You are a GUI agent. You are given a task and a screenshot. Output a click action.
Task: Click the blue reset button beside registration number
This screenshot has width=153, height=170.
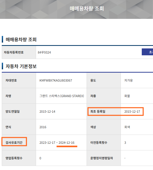147,52
